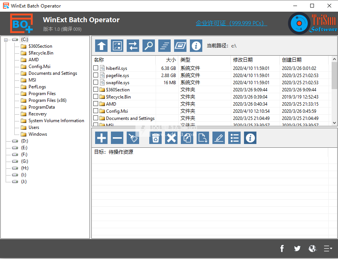This screenshot has width=338, height=259.
Task: Click the pencil rename icon
Action: [218, 138]
